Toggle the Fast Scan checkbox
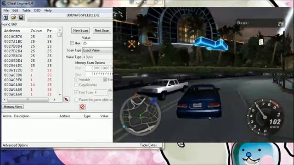This screenshot has width=294, height=165. click(x=76, y=92)
